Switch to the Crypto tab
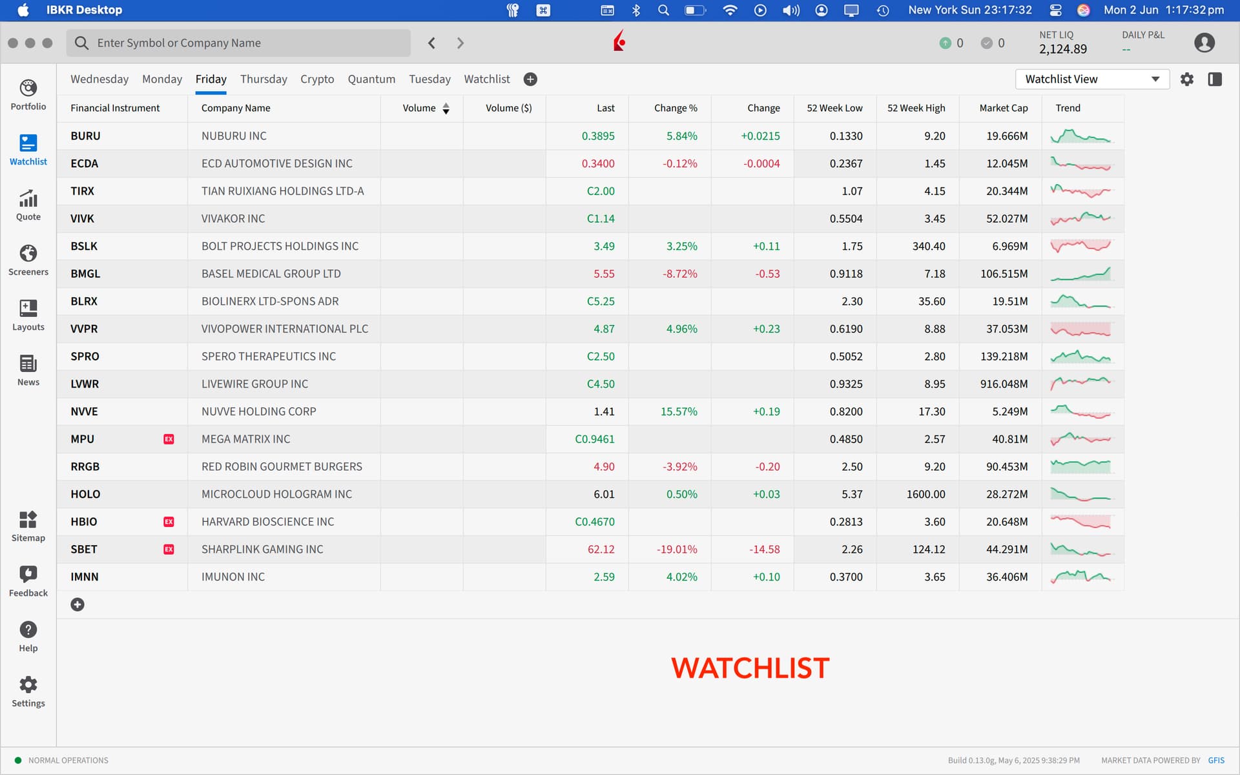Image resolution: width=1240 pixels, height=775 pixels. point(317,79)
